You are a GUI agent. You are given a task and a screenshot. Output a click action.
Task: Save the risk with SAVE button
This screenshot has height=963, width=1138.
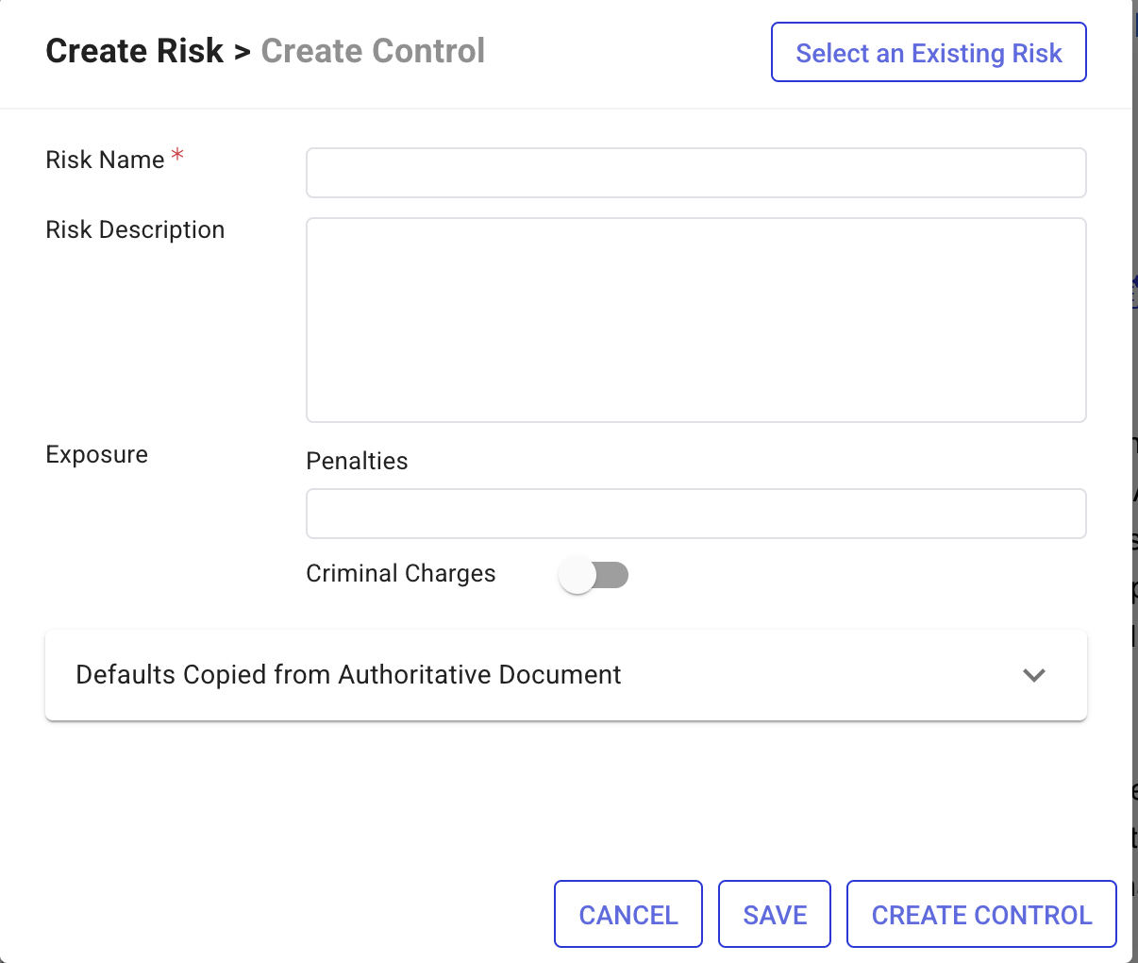pos(775,914)
